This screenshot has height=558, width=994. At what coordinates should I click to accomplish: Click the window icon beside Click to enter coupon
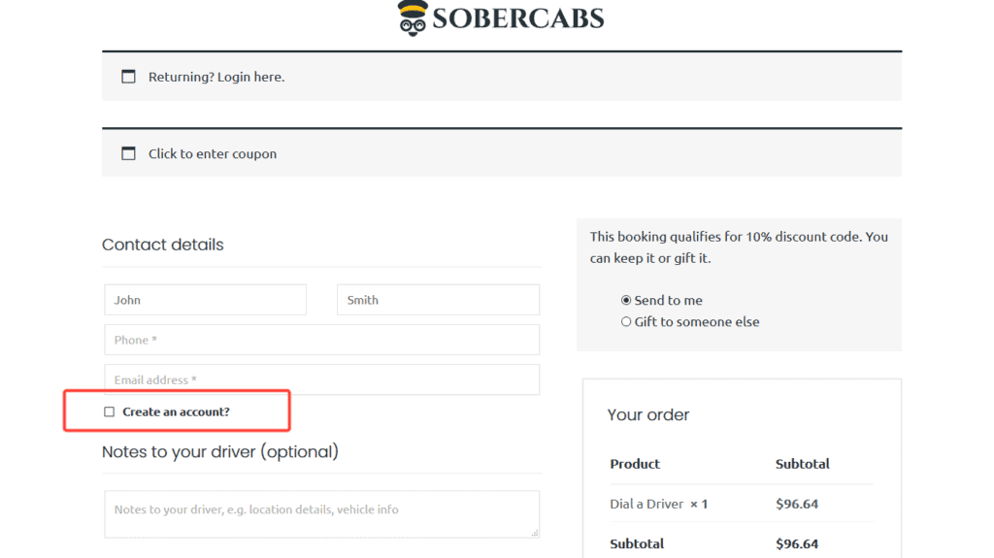coord(129,153)
